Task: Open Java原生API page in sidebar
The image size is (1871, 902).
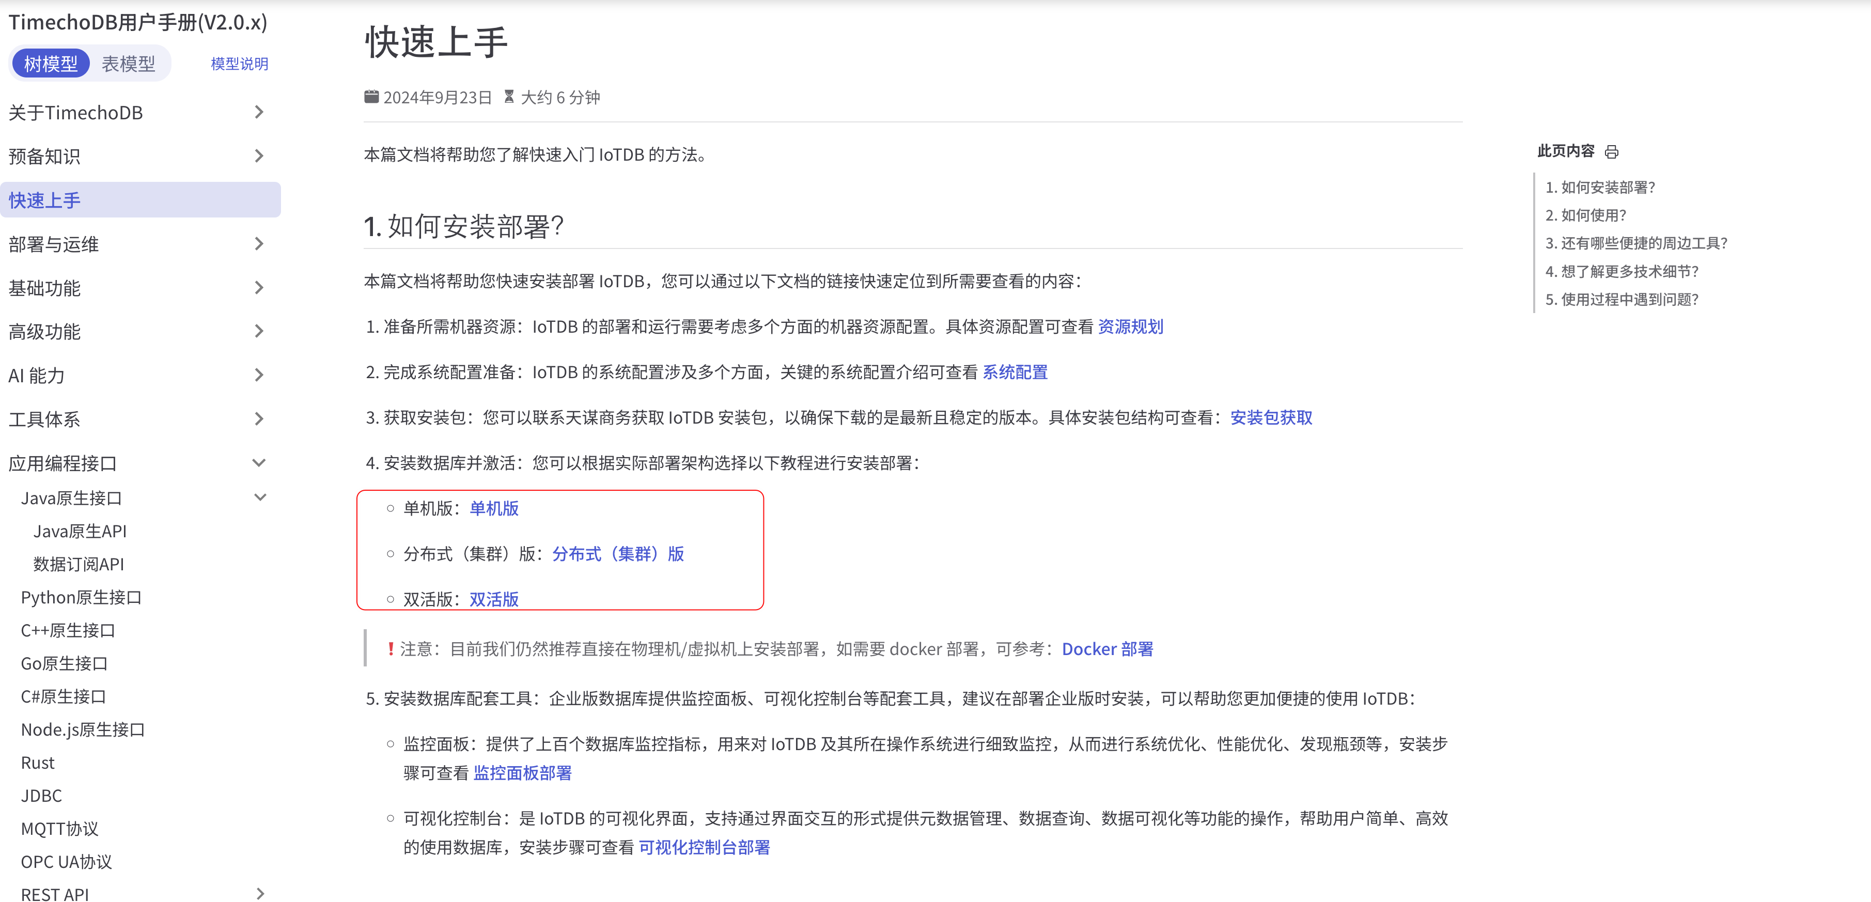Action: [x=80, y=531]
